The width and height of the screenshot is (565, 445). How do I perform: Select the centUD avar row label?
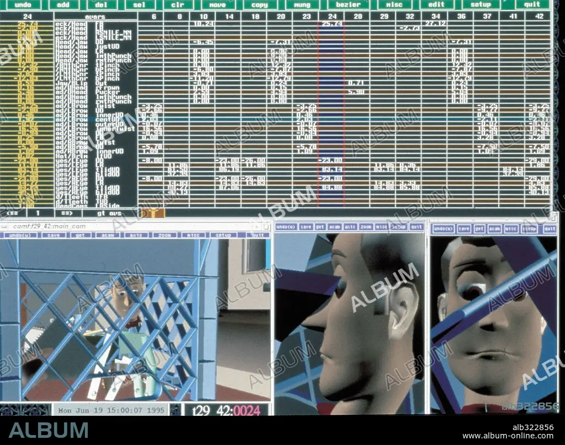point(106,119)
